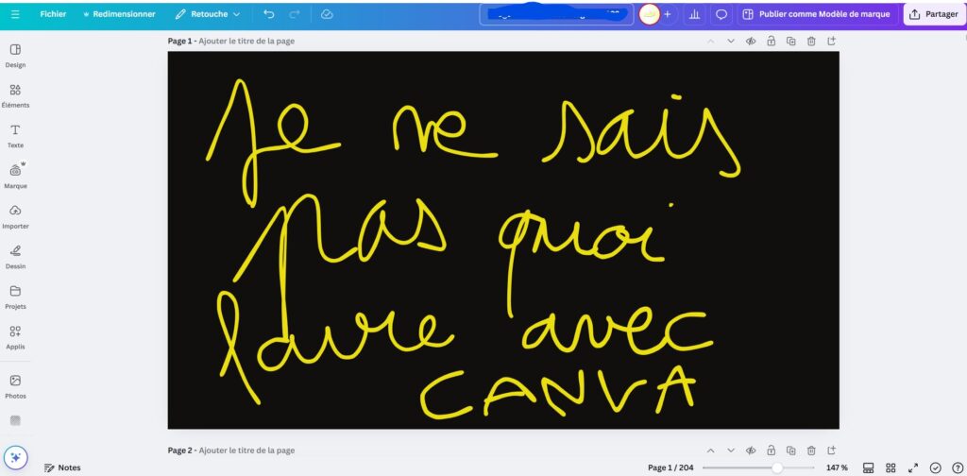Open the Importer side panel
The image size is (967, 476).
point(15,217)
